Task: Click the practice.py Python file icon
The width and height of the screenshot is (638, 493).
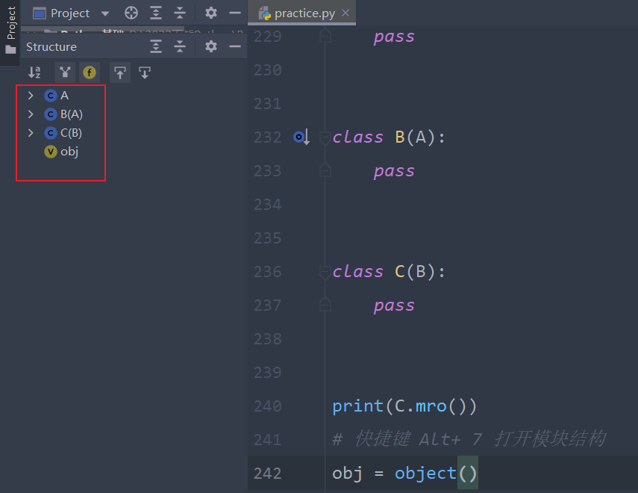Action: [x=265, y=13]
